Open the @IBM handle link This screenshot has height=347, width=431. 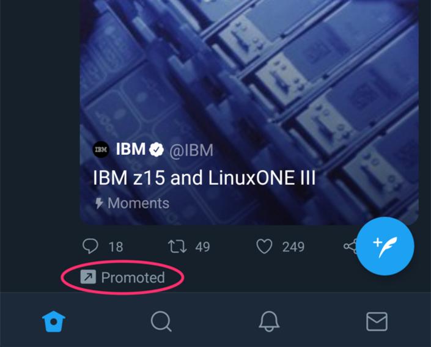(x=191, y=150)
